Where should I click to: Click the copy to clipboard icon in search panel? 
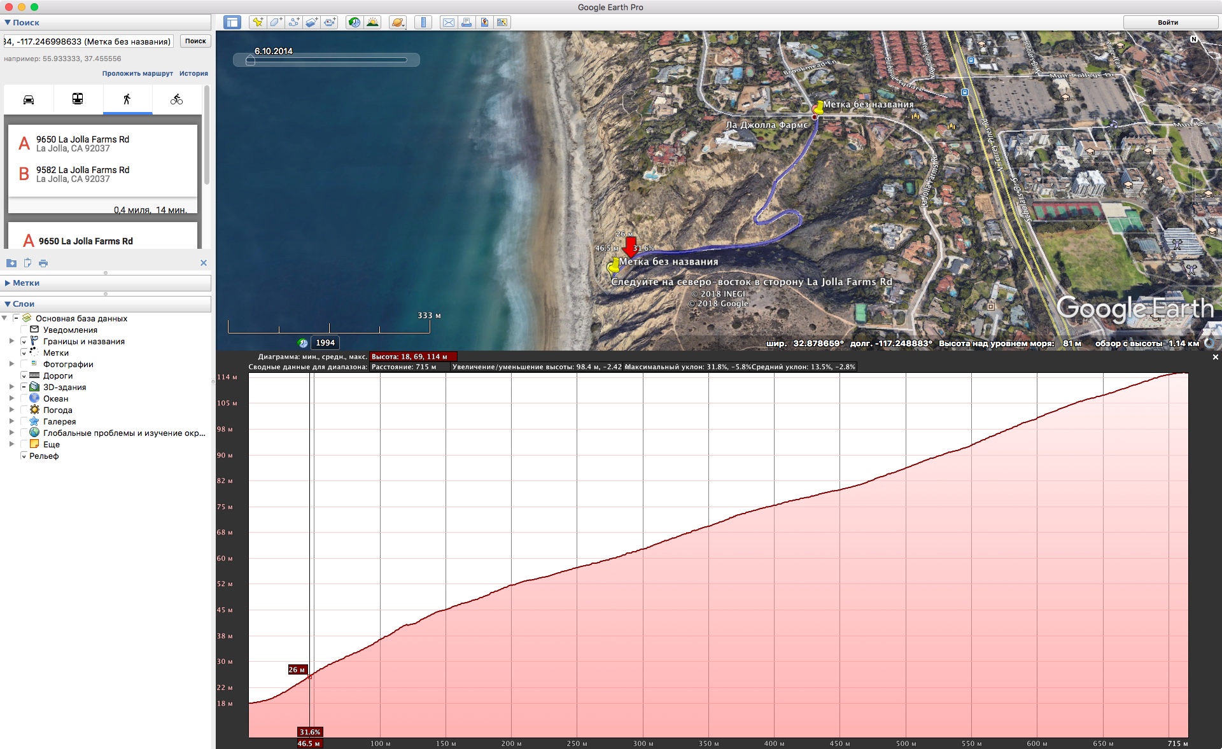27,263
